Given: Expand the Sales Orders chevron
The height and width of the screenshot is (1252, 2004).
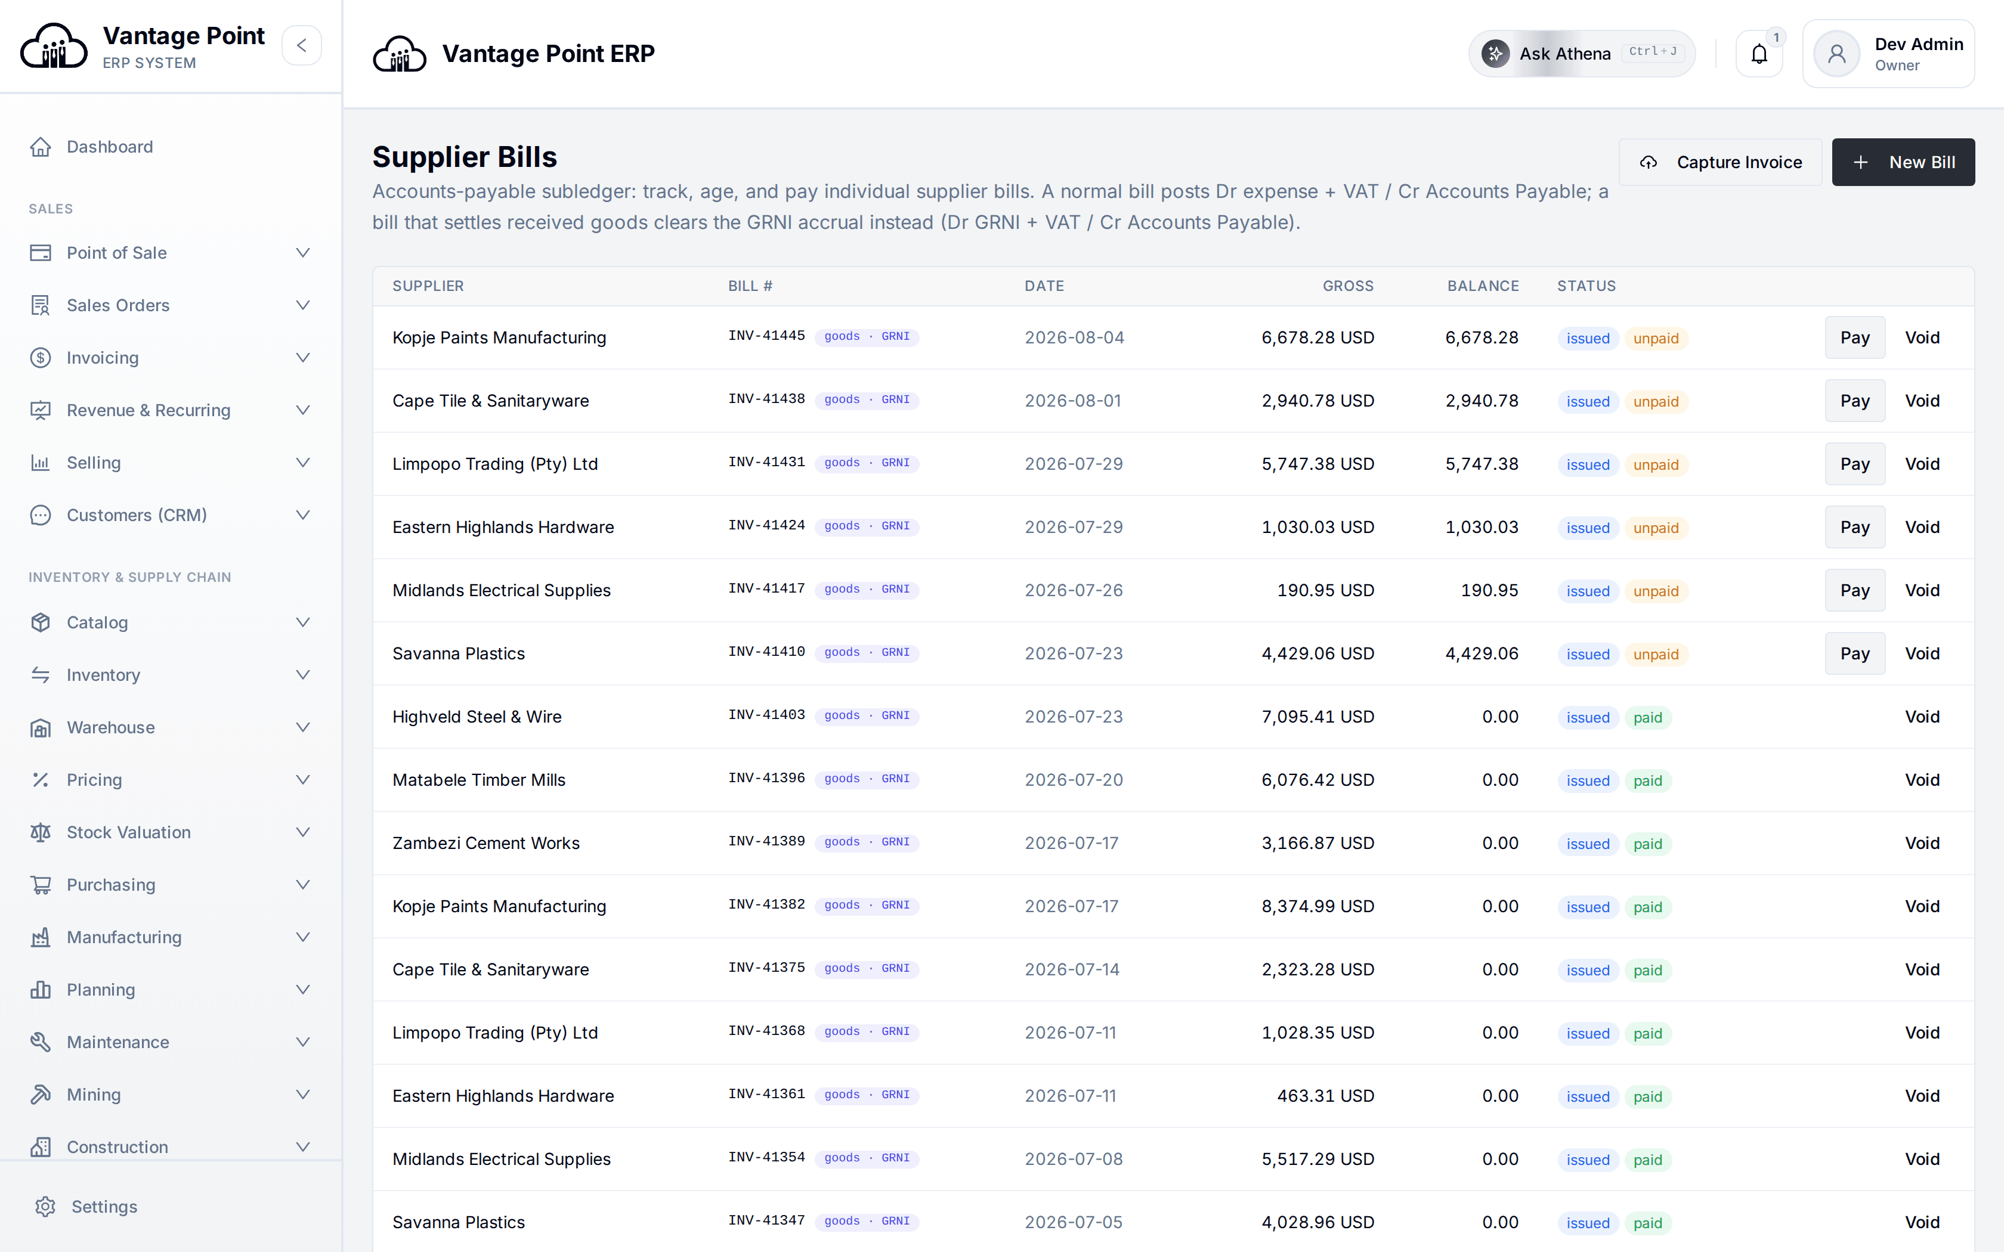Looking at the screenshot, I should click(x=303, y=305).
